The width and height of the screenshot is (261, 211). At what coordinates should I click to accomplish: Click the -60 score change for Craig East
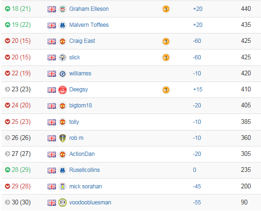click(197, 41)
